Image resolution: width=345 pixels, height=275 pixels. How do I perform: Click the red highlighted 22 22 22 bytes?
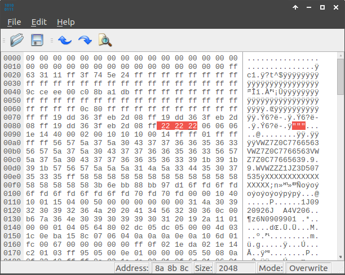point(177,126)
